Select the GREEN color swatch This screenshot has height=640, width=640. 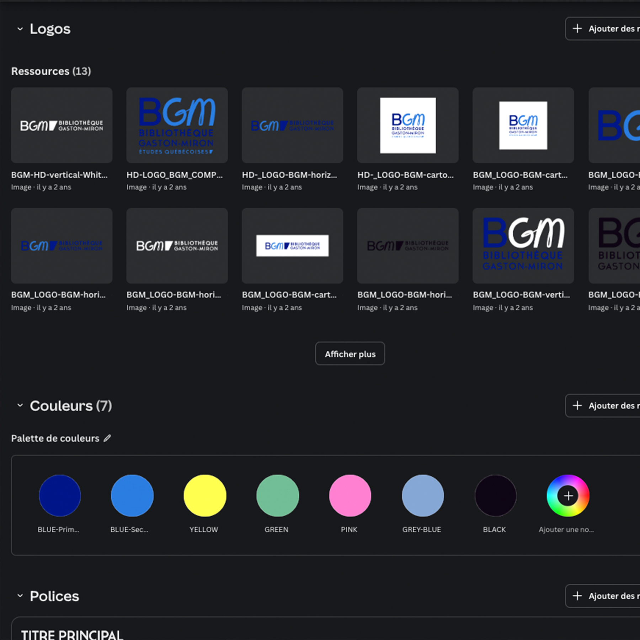[278, 495]
